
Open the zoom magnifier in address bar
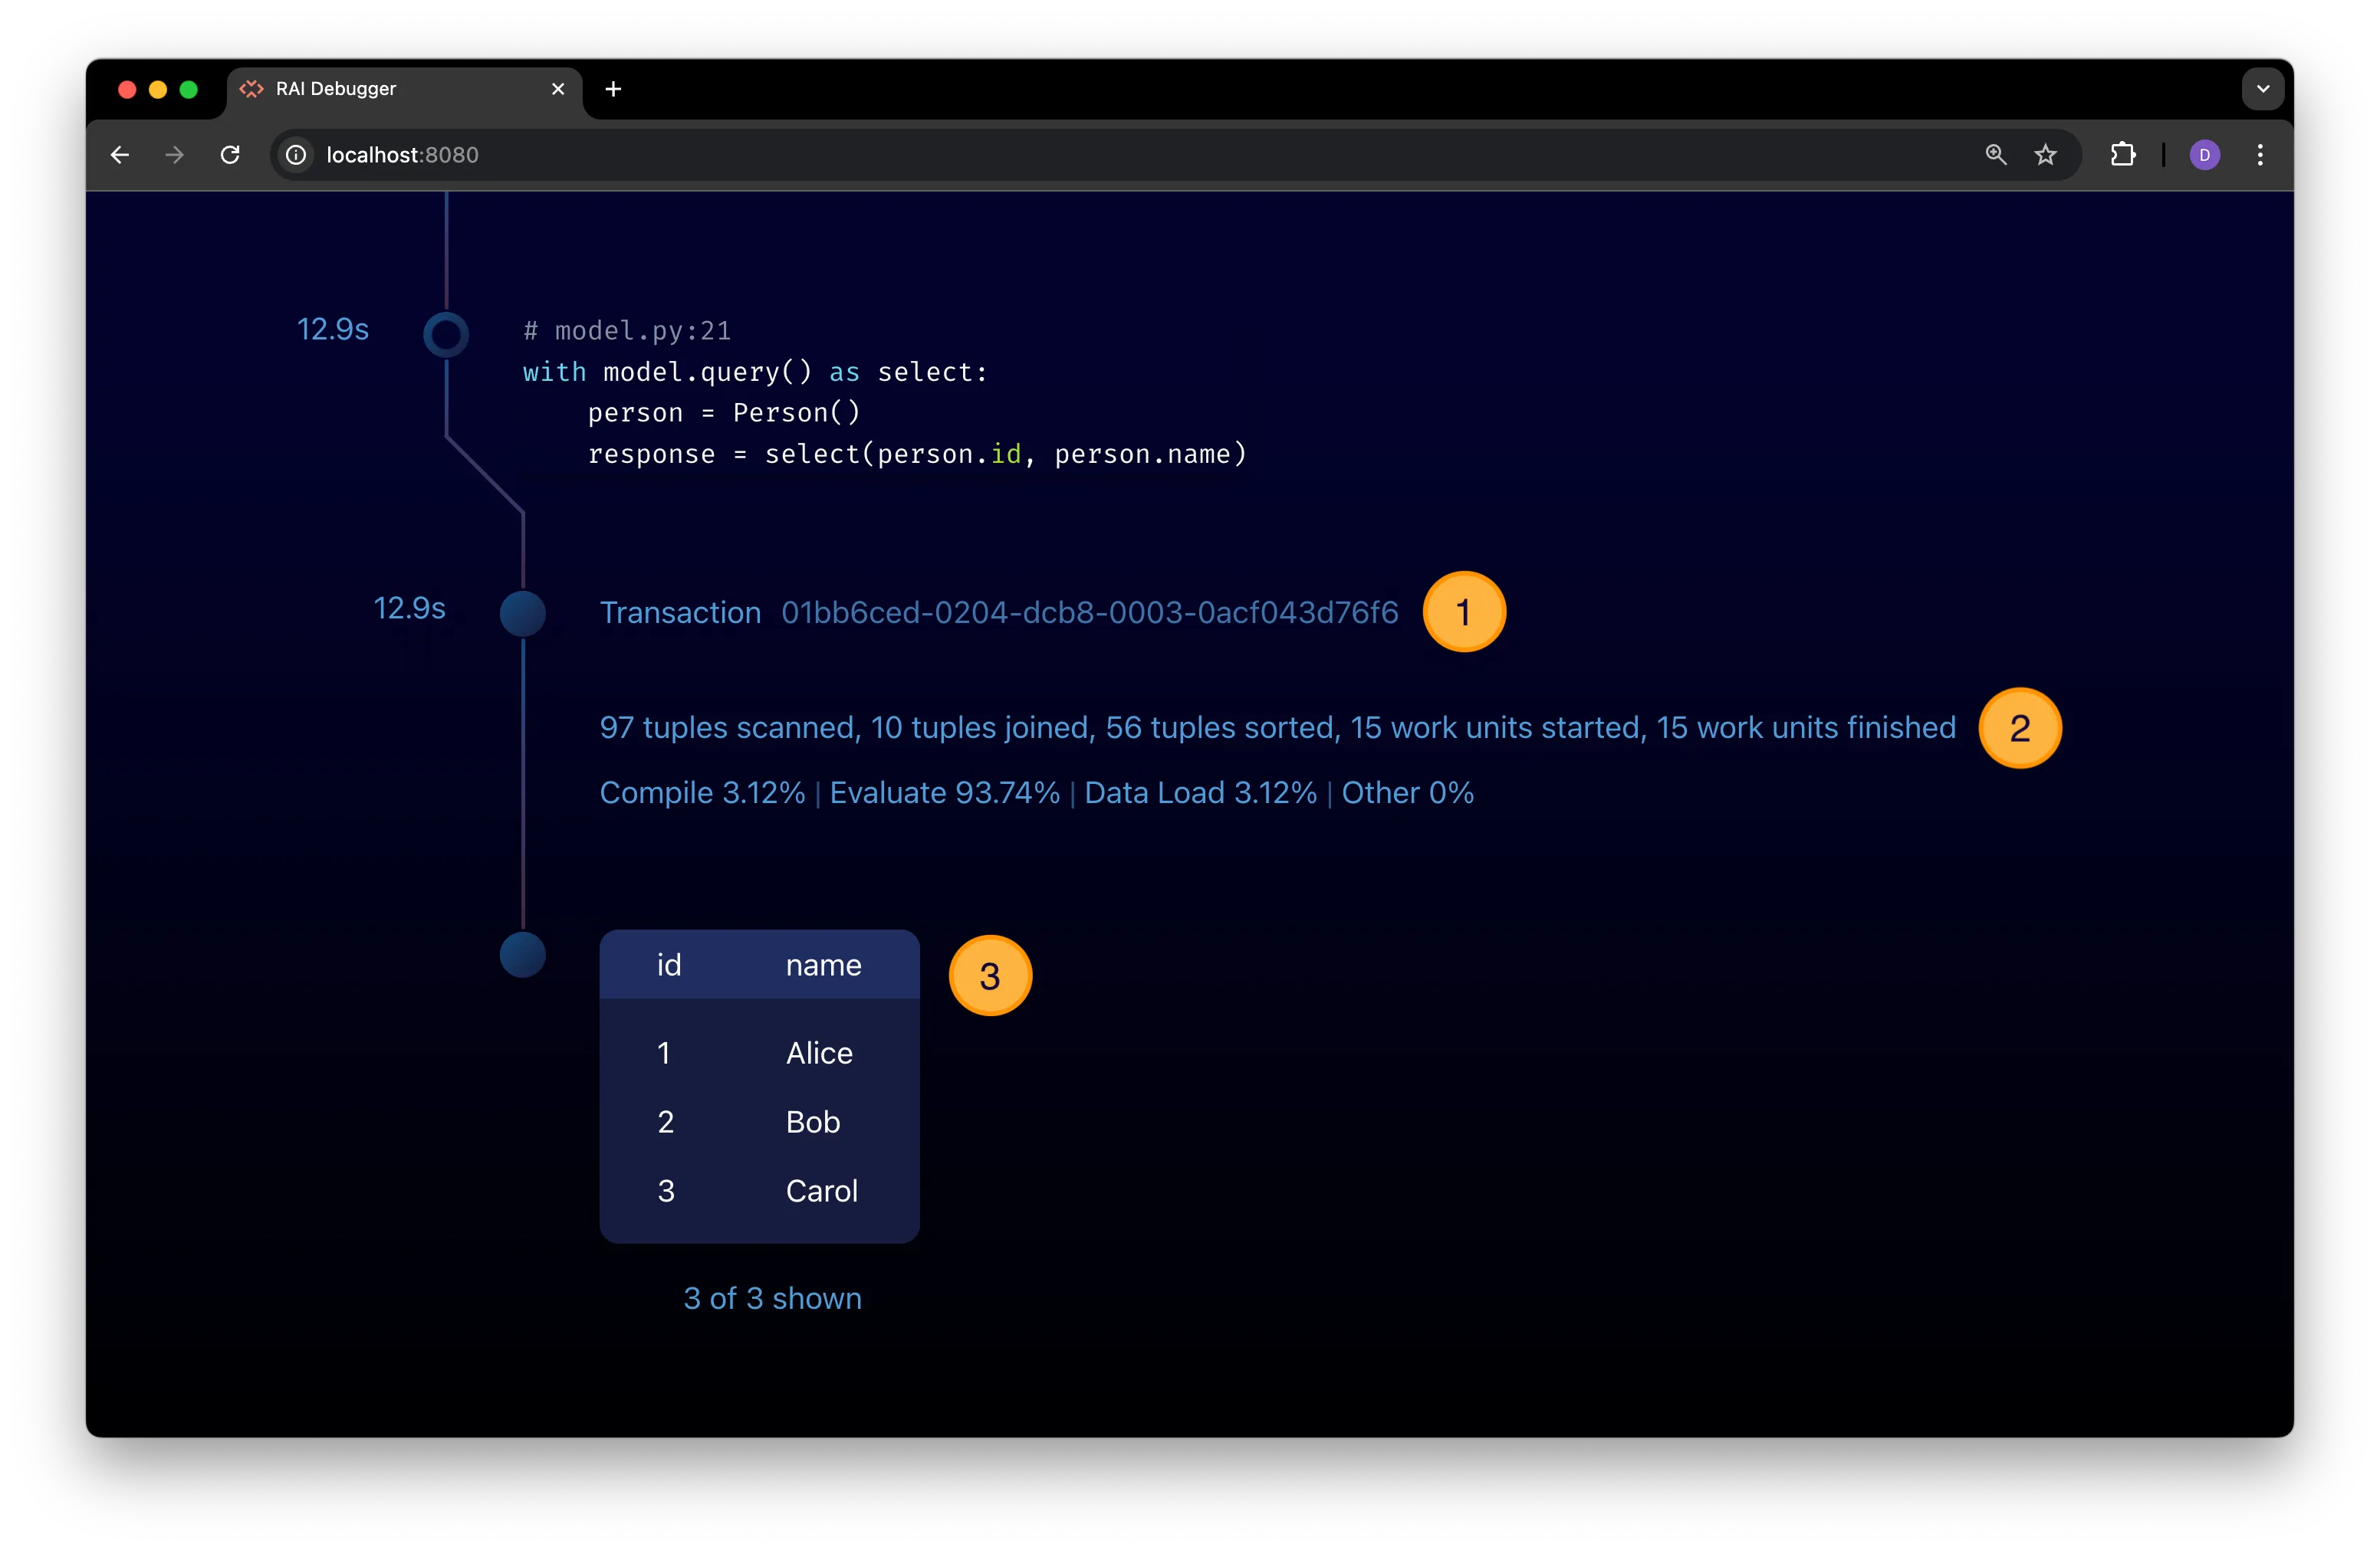pyautogui.click(x=1995, y=155)
